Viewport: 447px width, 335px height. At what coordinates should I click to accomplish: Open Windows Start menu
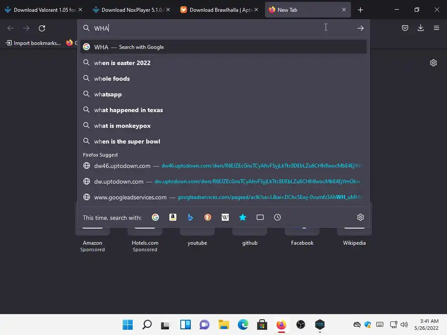click(x=128, y=325)
